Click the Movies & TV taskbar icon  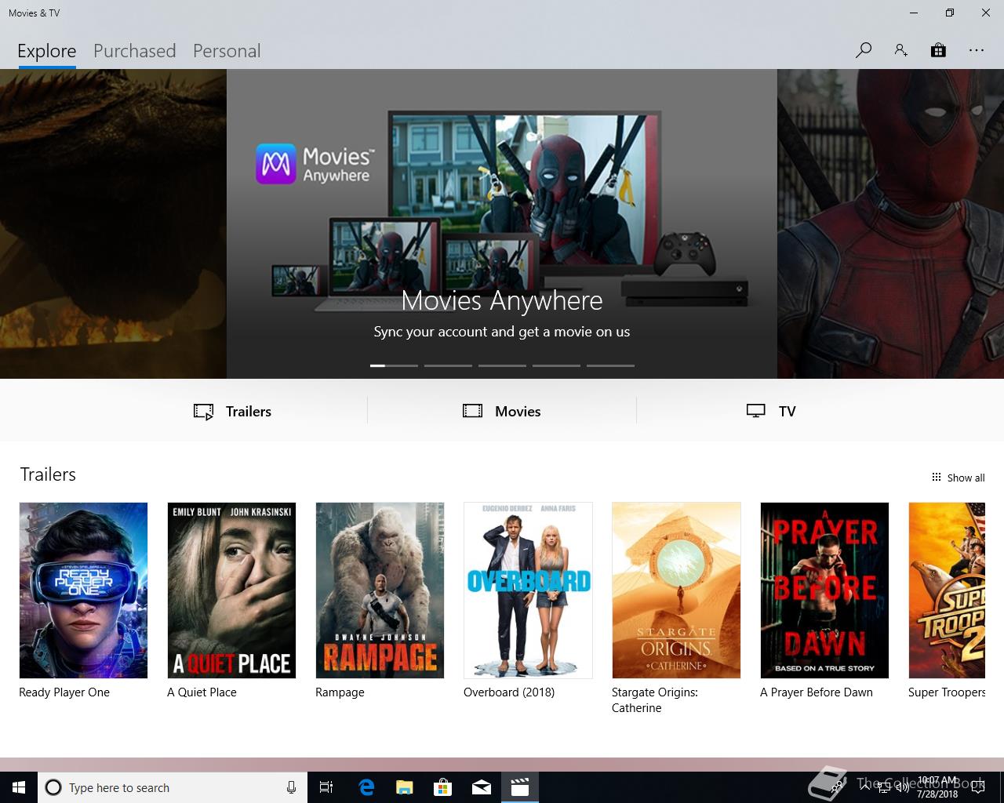pyautogui.click(x=520, y=787)
